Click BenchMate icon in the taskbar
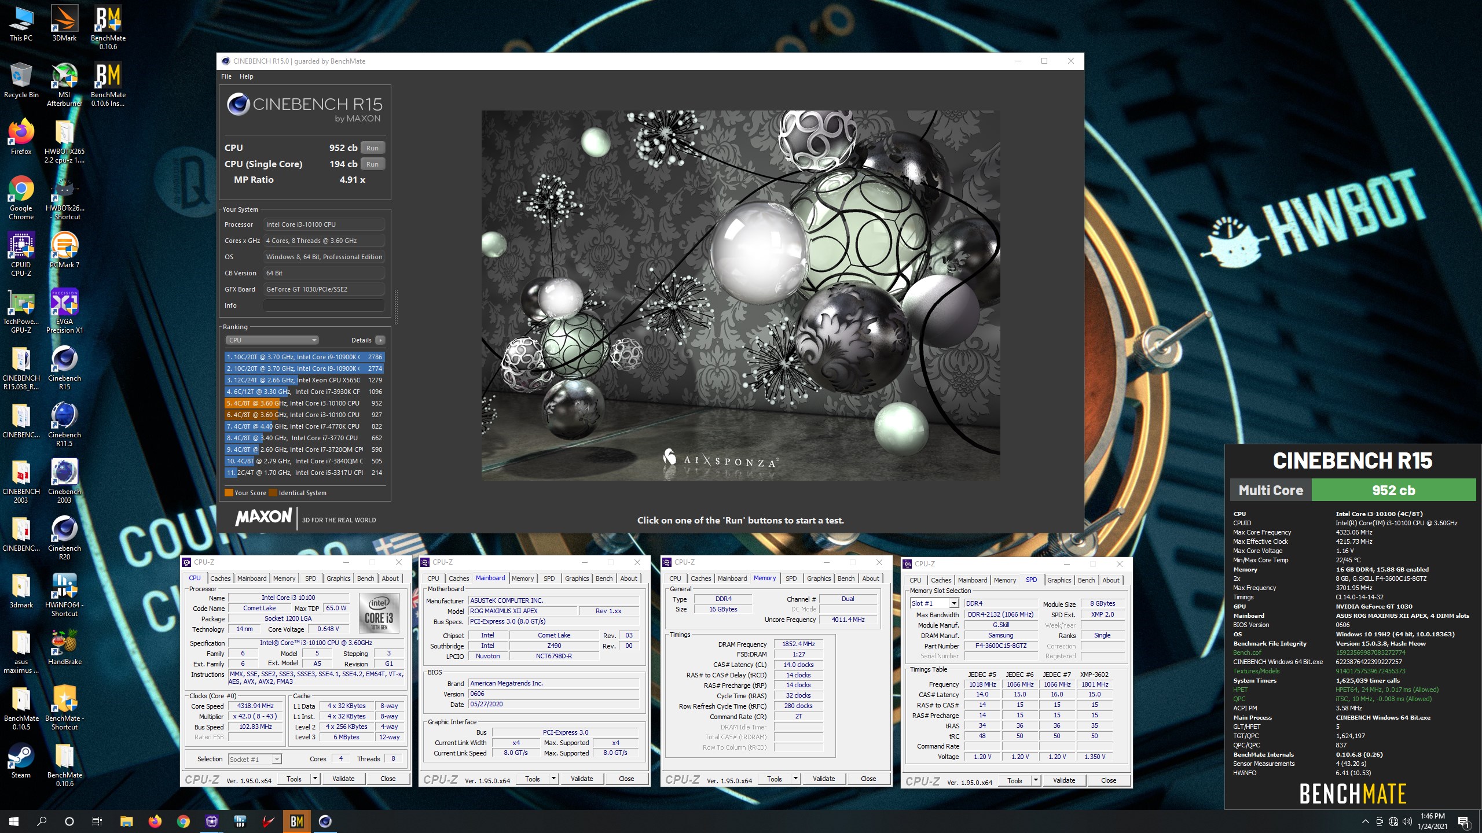 [296, 821]
